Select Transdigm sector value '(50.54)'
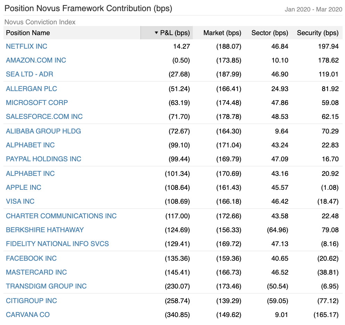The width and height of the screenshot is (345, 325). pyautogui.click(x=278, y=286)
